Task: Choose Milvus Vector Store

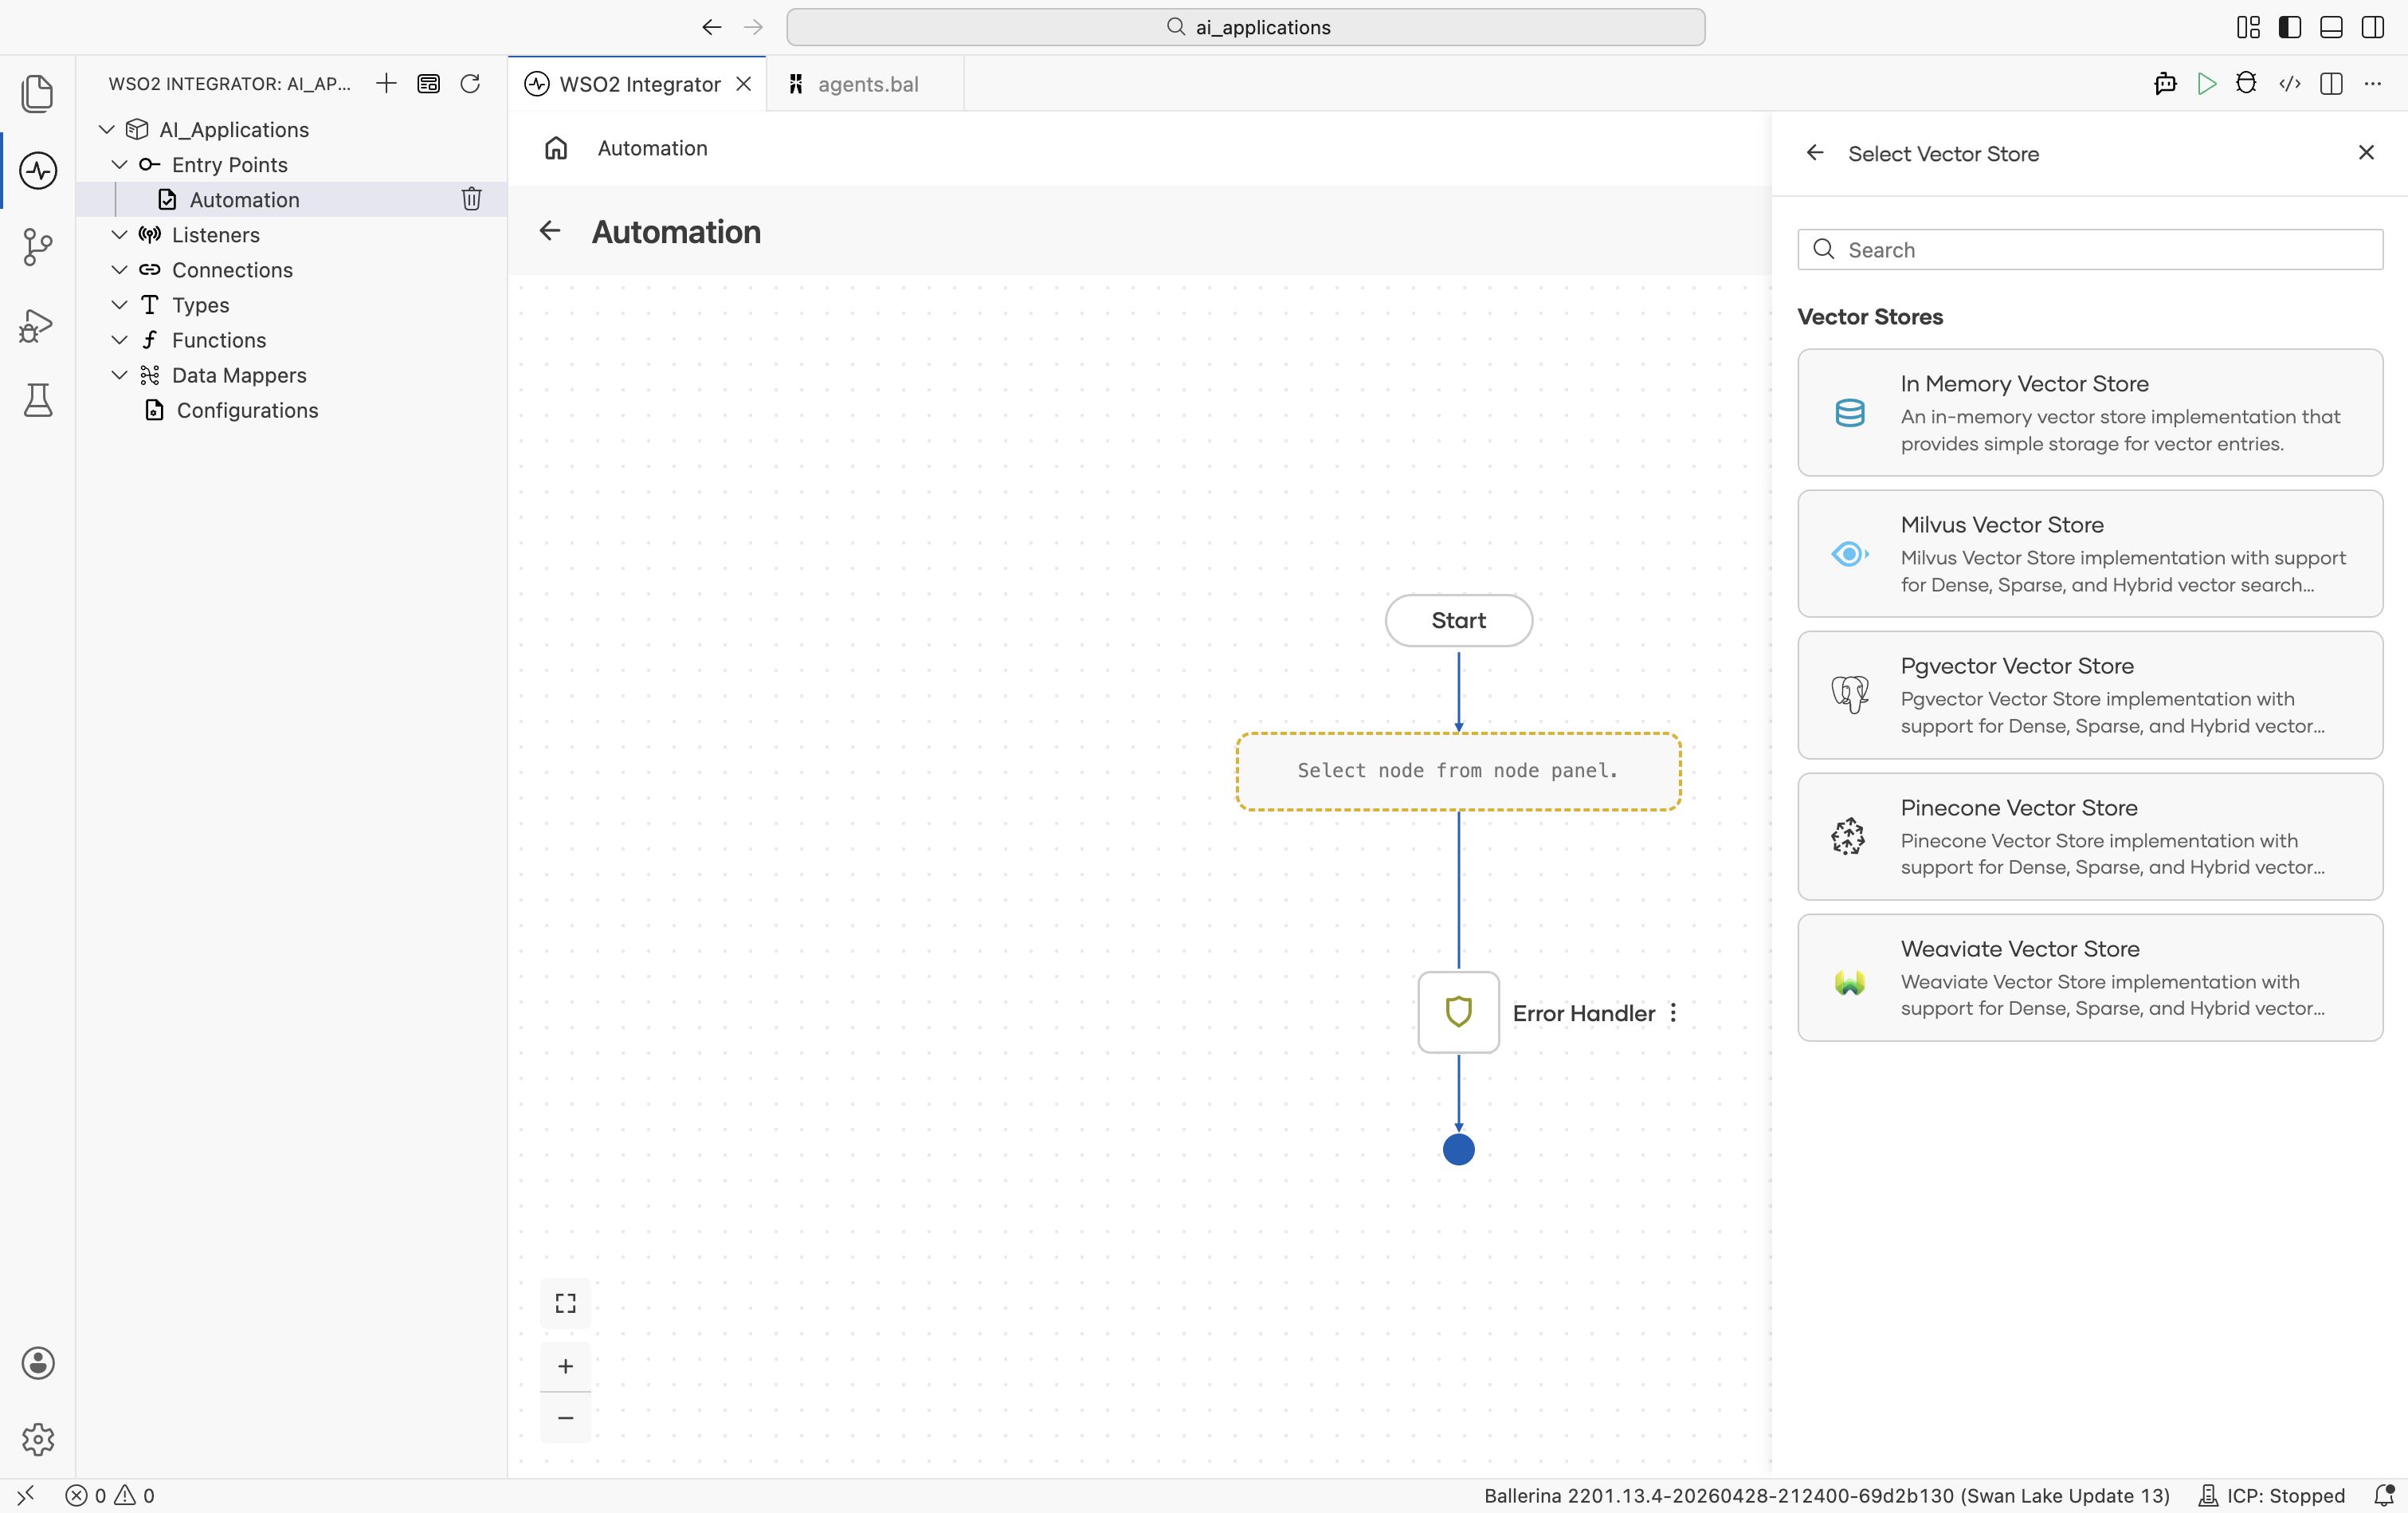Action: [2090, 553]
